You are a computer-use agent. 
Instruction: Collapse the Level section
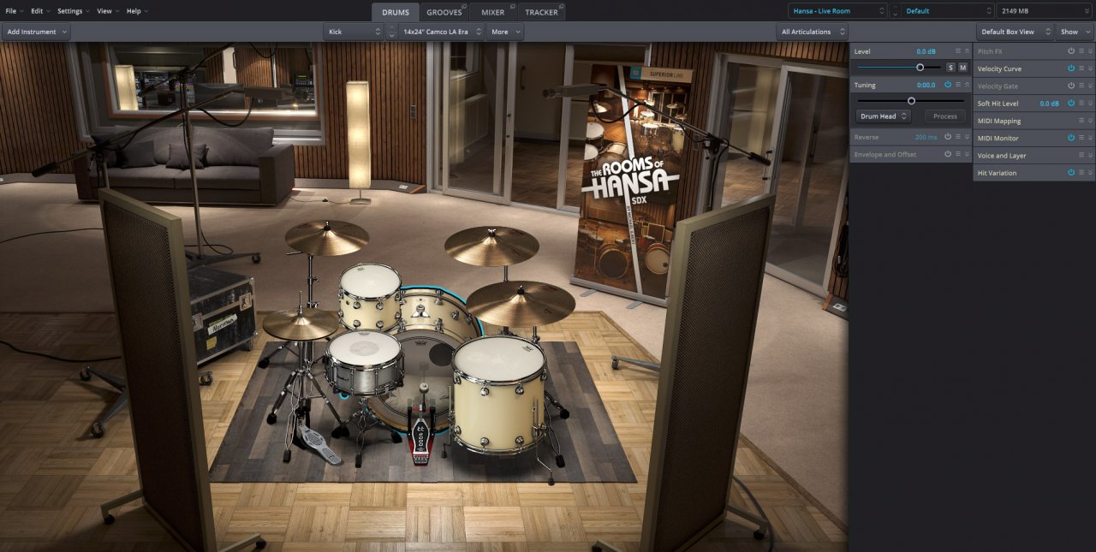tap(968, 51)
